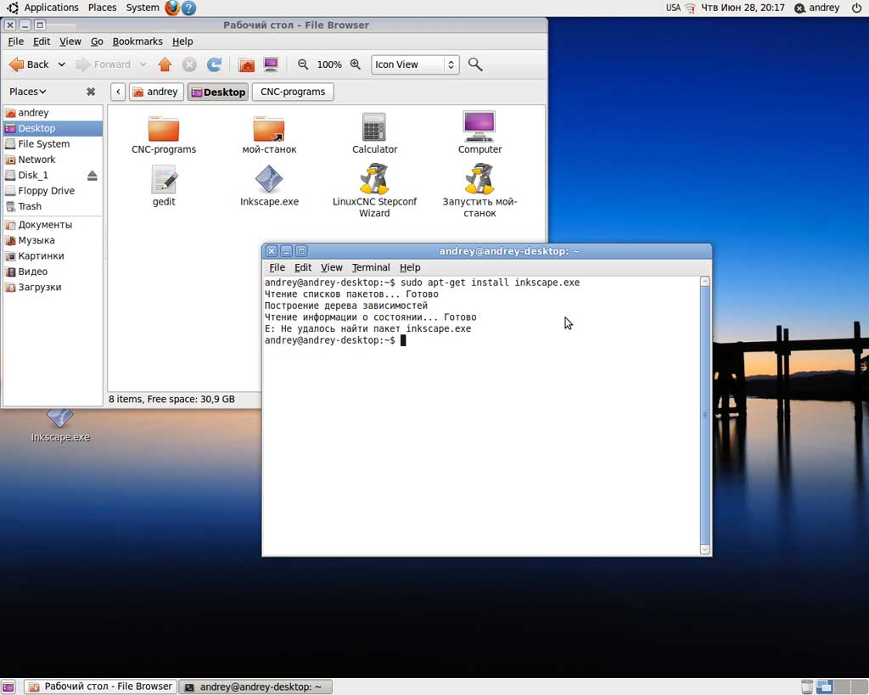
Task: Eject Disk_1 in the sidebar
Action: tap(92, 175)
